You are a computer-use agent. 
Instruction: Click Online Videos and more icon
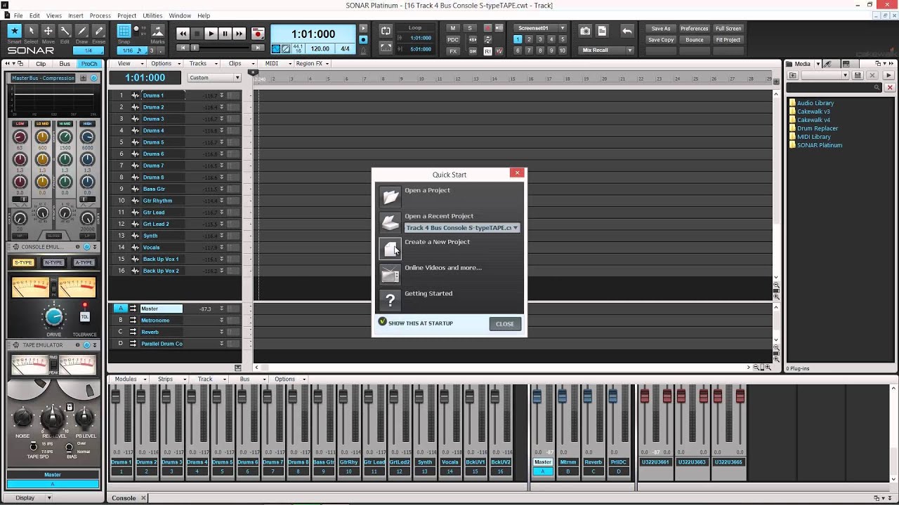point(391,274)
